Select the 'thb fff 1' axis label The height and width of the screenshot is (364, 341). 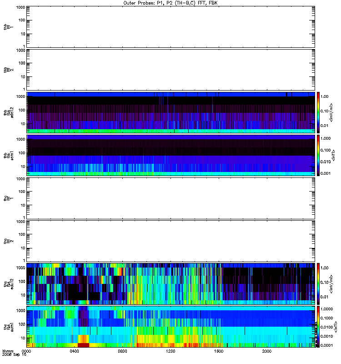coord(8,27)
